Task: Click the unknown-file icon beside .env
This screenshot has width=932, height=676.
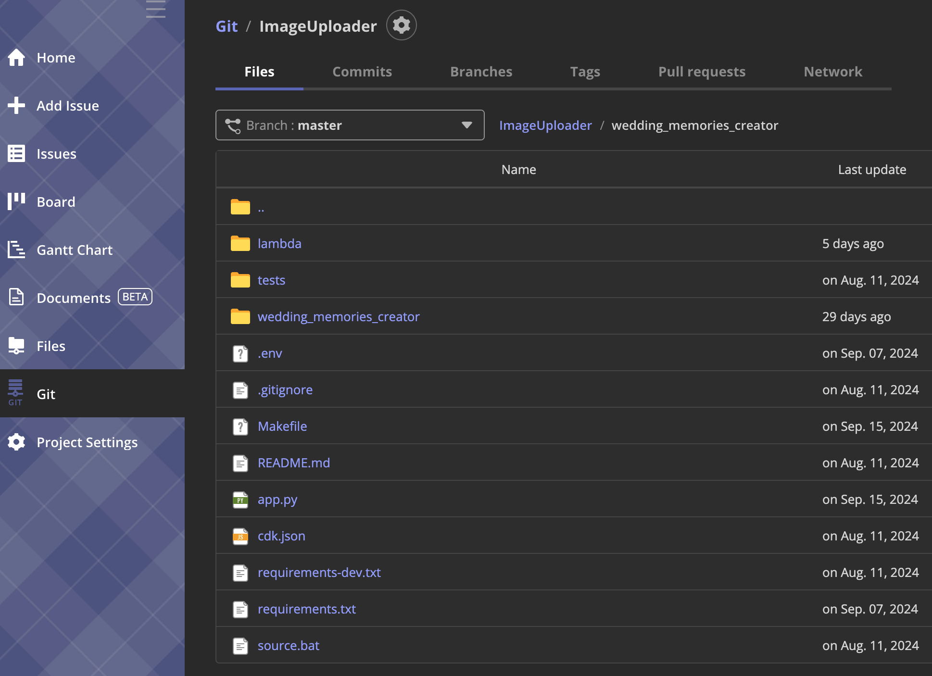Action: point(240,353)
